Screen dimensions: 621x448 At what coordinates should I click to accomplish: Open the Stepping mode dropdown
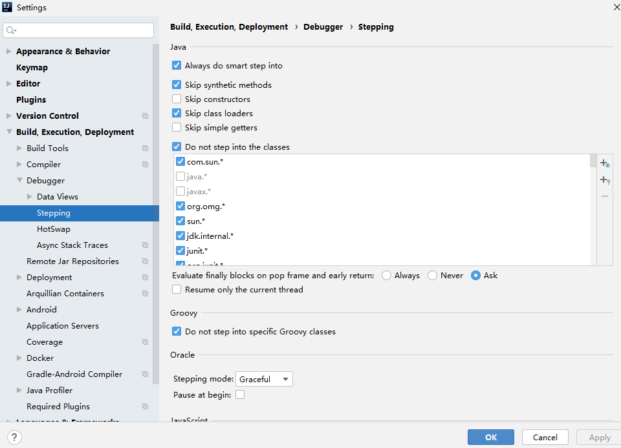pos(264,379)
